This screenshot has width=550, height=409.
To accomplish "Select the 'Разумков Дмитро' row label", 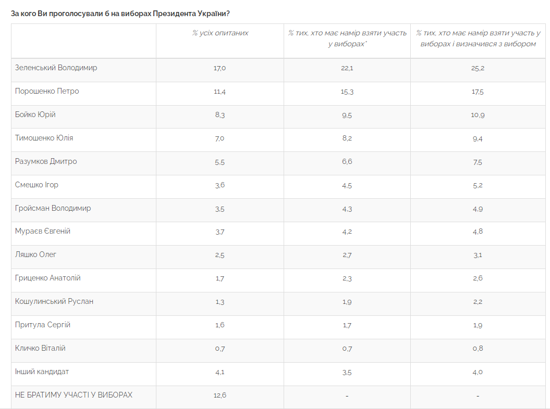I will [x=46, y=161].
